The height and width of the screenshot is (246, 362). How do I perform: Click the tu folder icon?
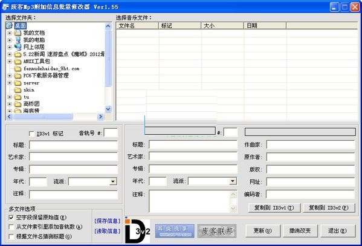click(18, 97)
